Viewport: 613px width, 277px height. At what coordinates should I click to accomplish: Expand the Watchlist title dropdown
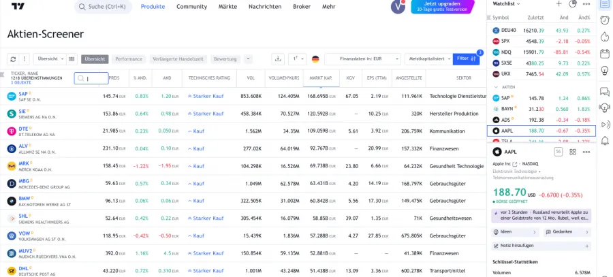pyautogui.click(x=507, y=4)
